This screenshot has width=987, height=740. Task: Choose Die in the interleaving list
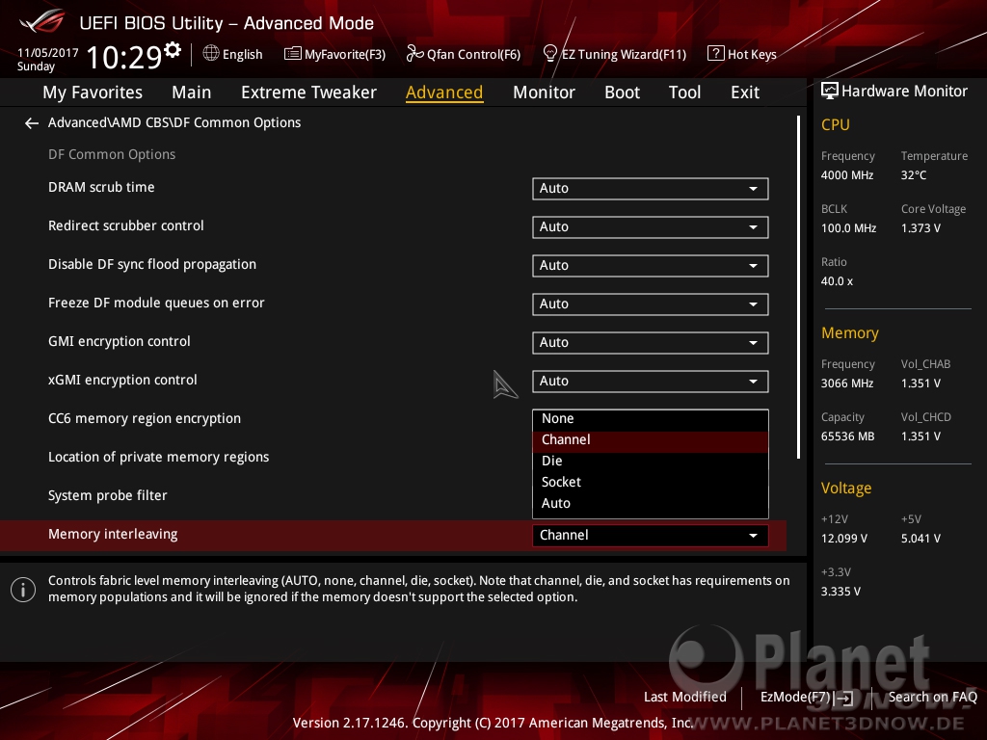coord(651,462)
